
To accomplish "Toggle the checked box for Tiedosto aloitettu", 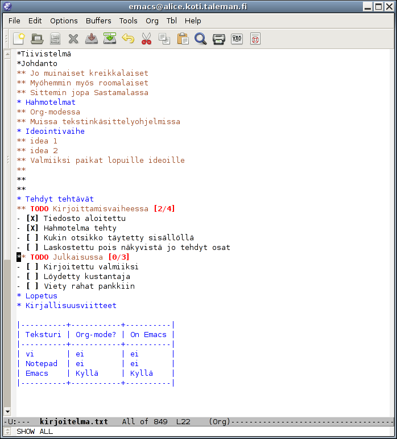I will point(32,219).
